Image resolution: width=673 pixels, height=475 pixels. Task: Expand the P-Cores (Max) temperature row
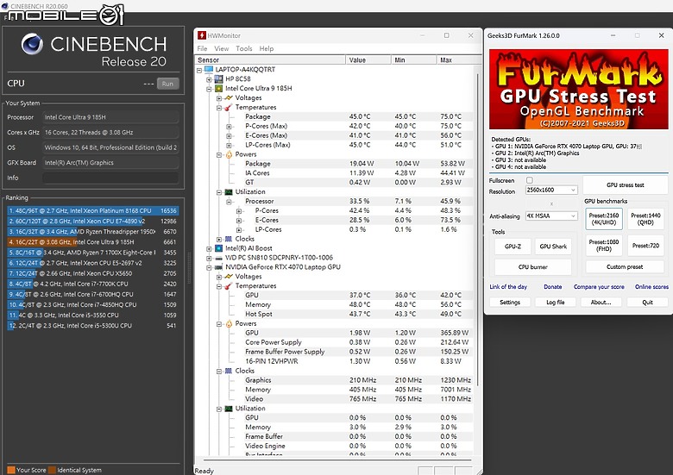(229, 127)
